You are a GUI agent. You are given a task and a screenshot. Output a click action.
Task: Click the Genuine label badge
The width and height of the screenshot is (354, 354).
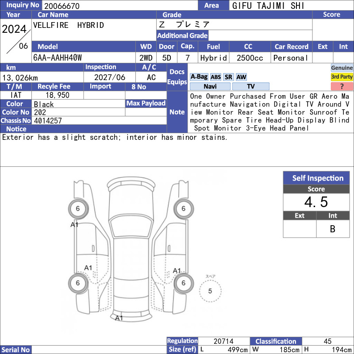(x=342, y=68)
